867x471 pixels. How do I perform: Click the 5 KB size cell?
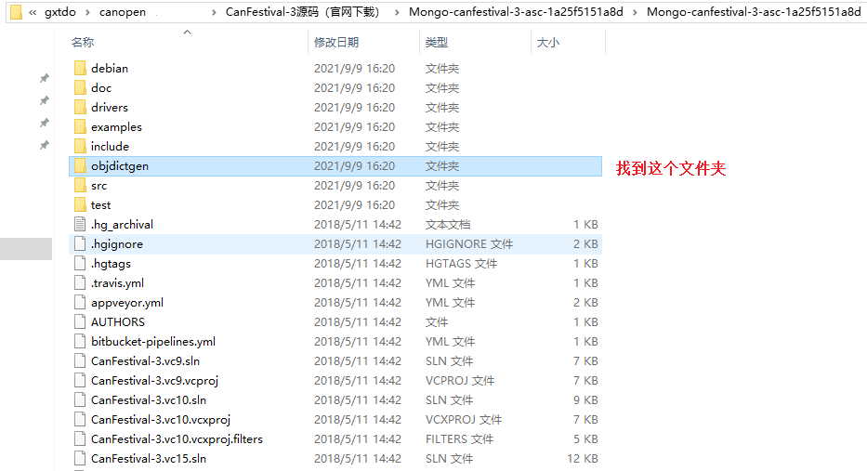[585, 438]
